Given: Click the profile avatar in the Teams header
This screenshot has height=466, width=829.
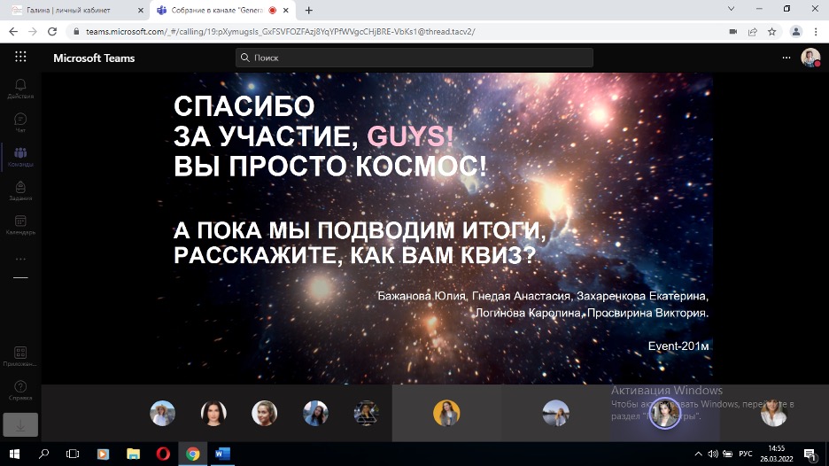Looking at the screenshot, I should 810,58.
